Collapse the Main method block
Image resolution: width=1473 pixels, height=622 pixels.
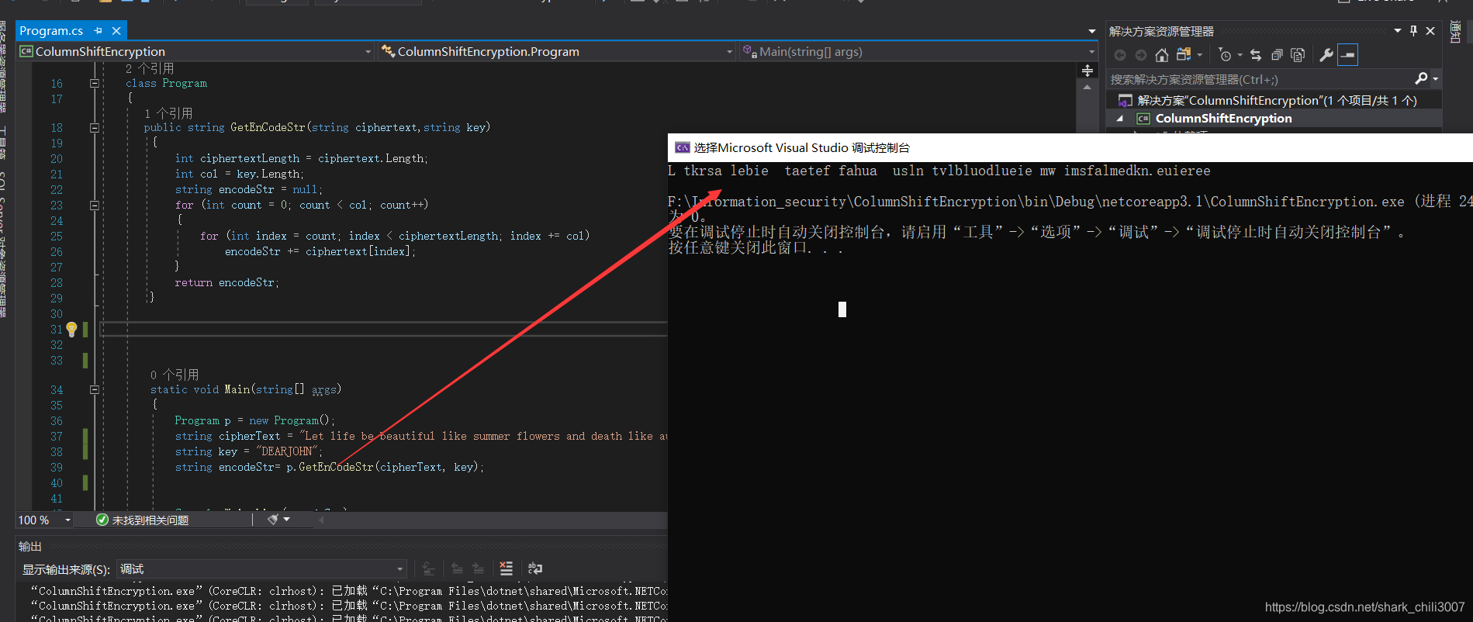tap(95, 389)
